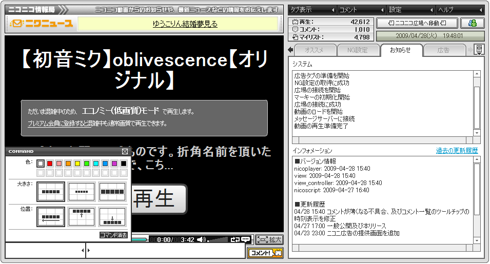Screen dimensions: 490x264
Task: Open the コメント menu in top bar
Action: [362, 10]
